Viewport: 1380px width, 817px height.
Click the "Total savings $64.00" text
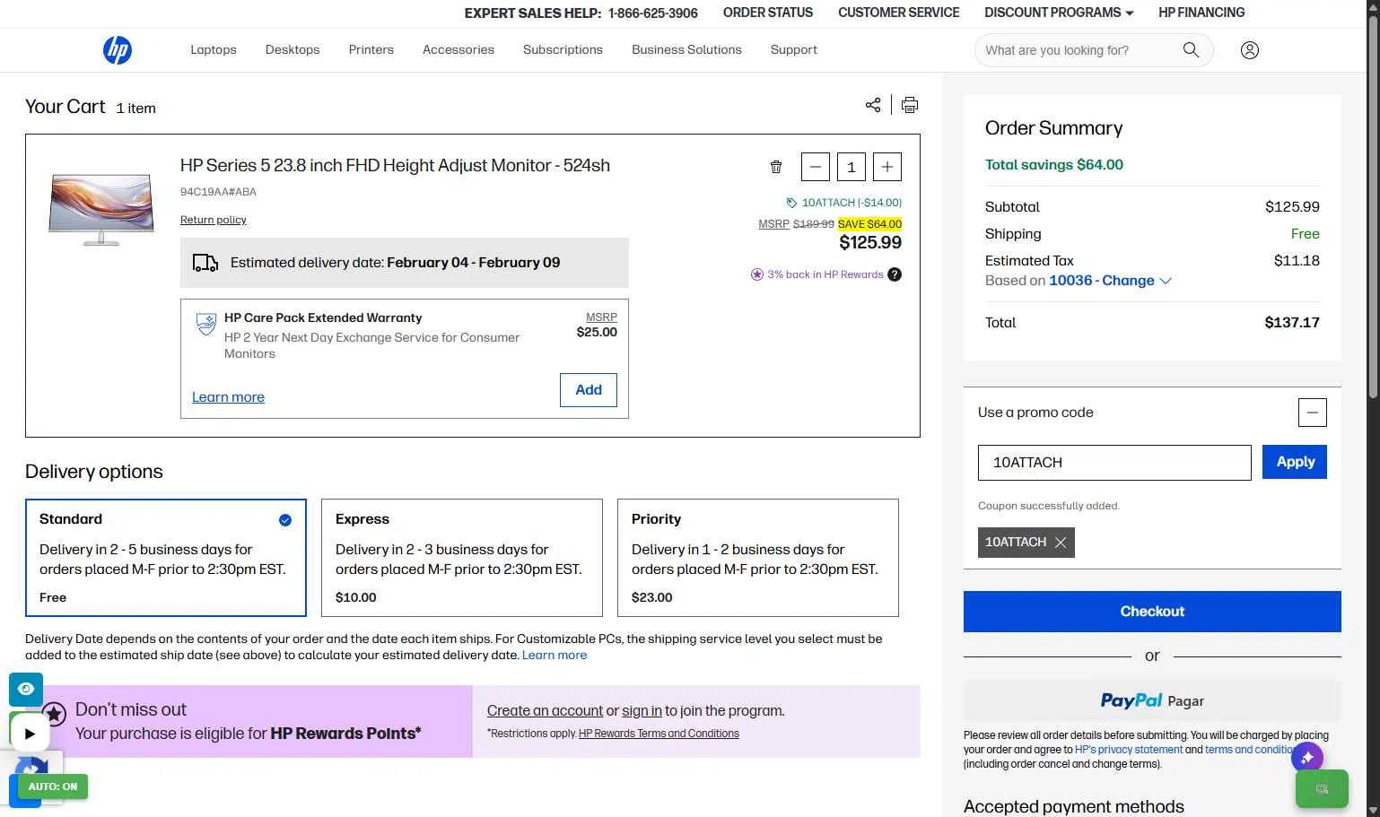pyautogui.click(x=1054, y=165)
